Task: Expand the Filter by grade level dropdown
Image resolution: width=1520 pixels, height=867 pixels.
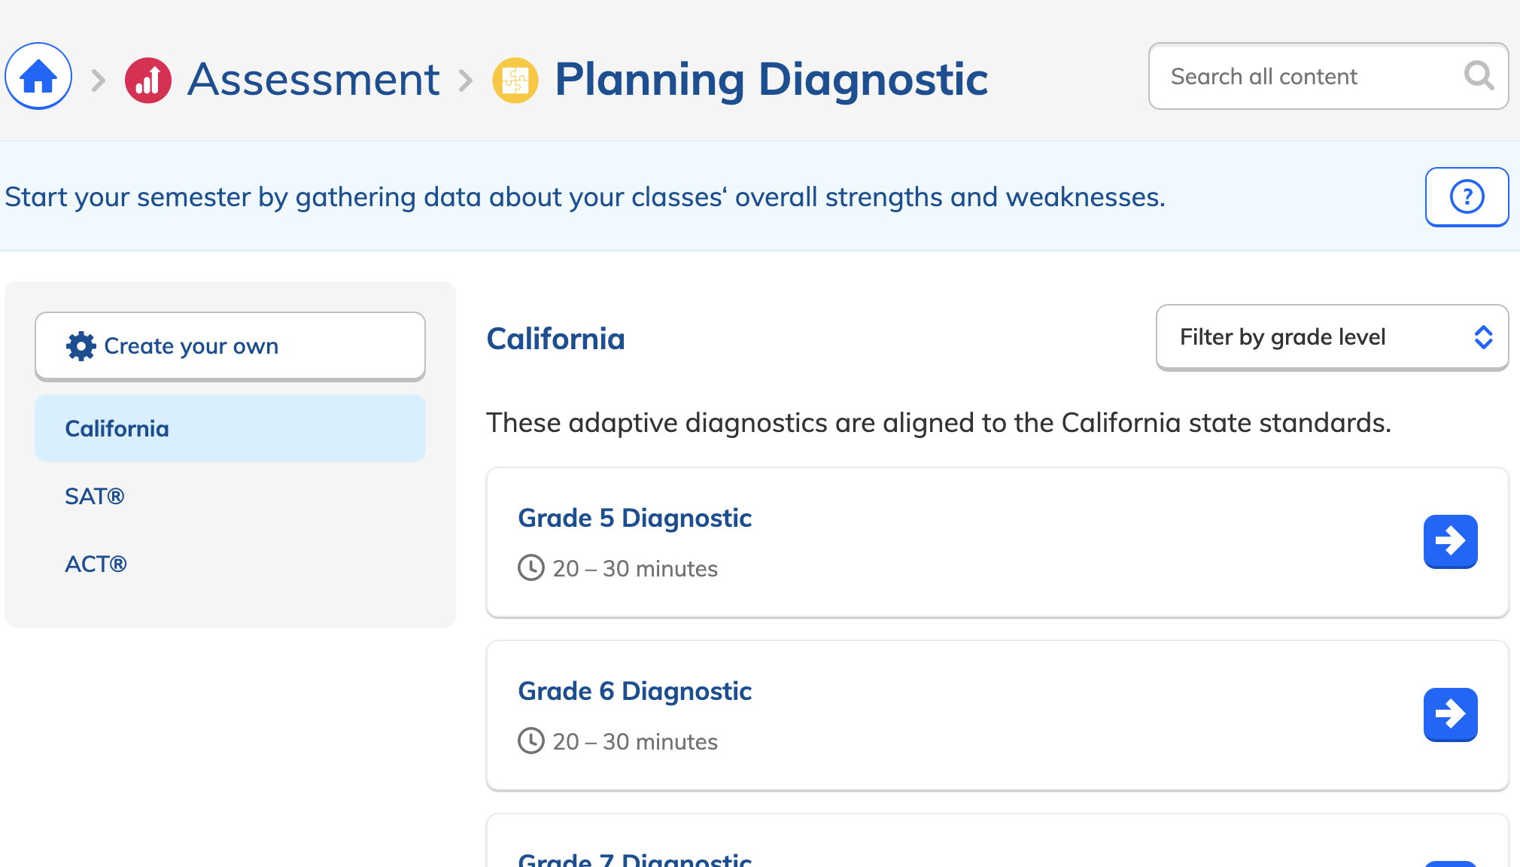Action: 1332,337
